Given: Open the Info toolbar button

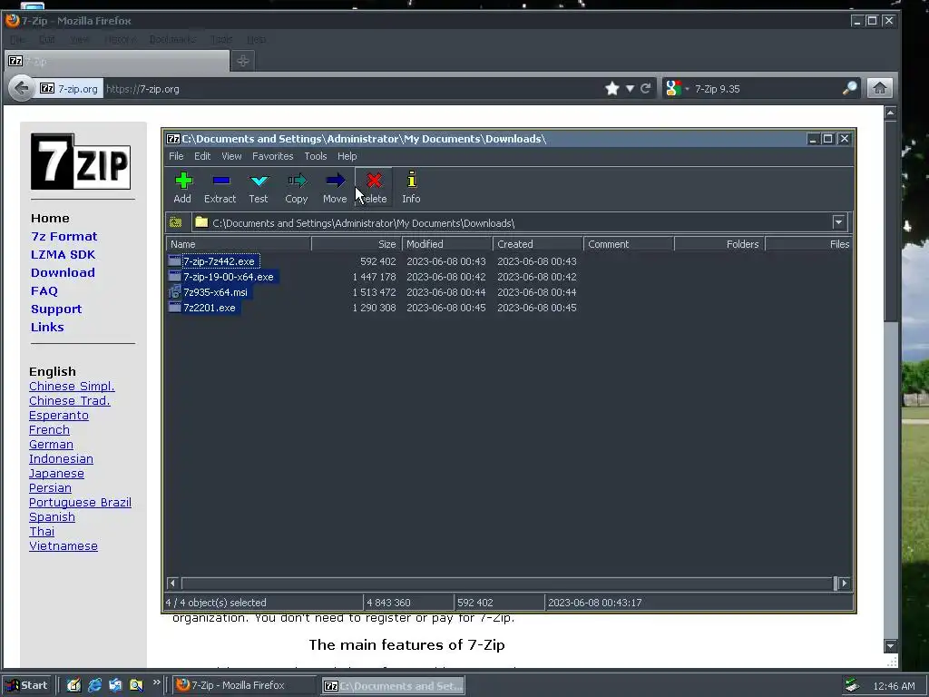Looking at the screenshot, I should [411, 187].
